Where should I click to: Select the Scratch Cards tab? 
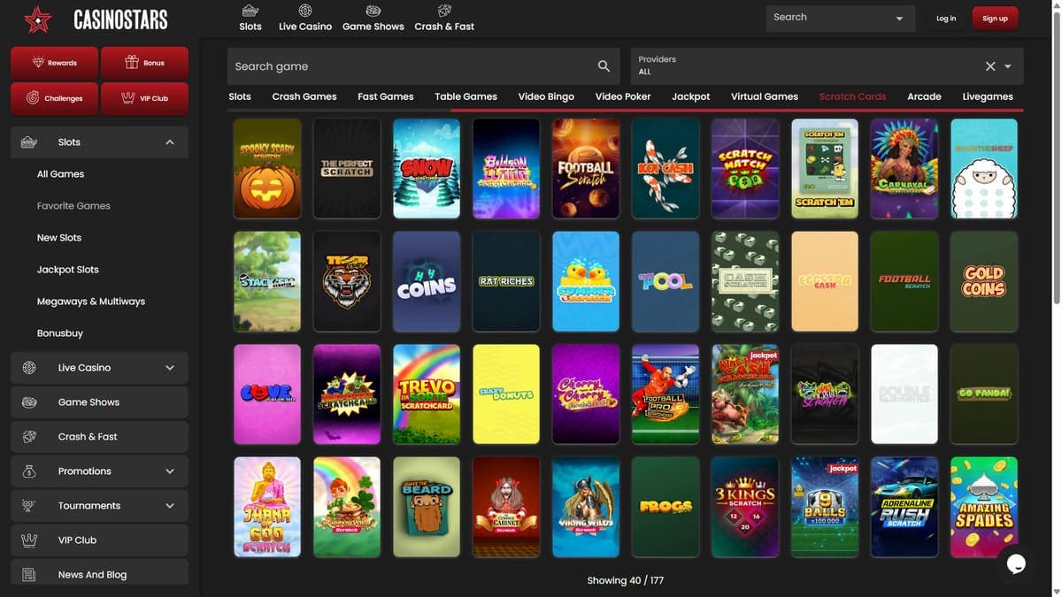click(853, 96)
